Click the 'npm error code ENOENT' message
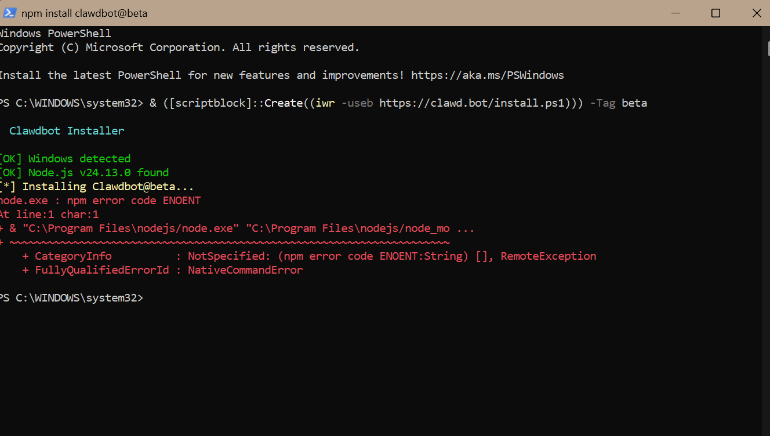This screenshot has height=436, width=770. click(133, 201)
